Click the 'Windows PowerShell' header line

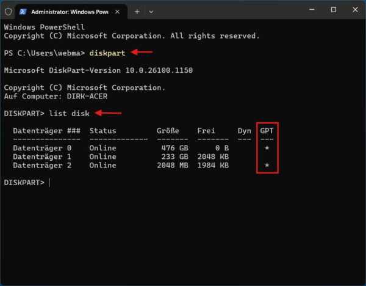pos(45,27)
